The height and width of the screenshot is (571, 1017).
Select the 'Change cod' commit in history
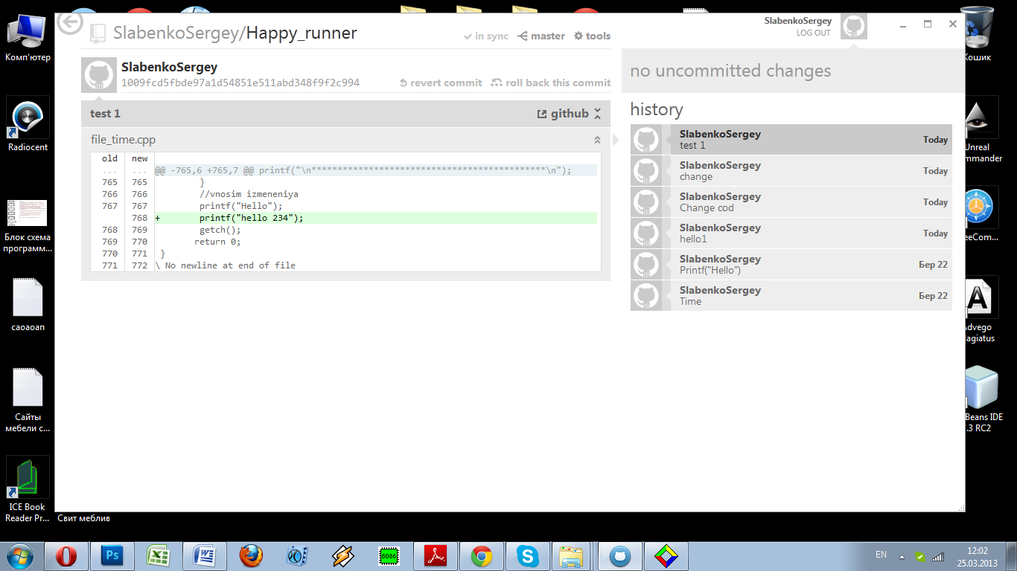(791, 202)
